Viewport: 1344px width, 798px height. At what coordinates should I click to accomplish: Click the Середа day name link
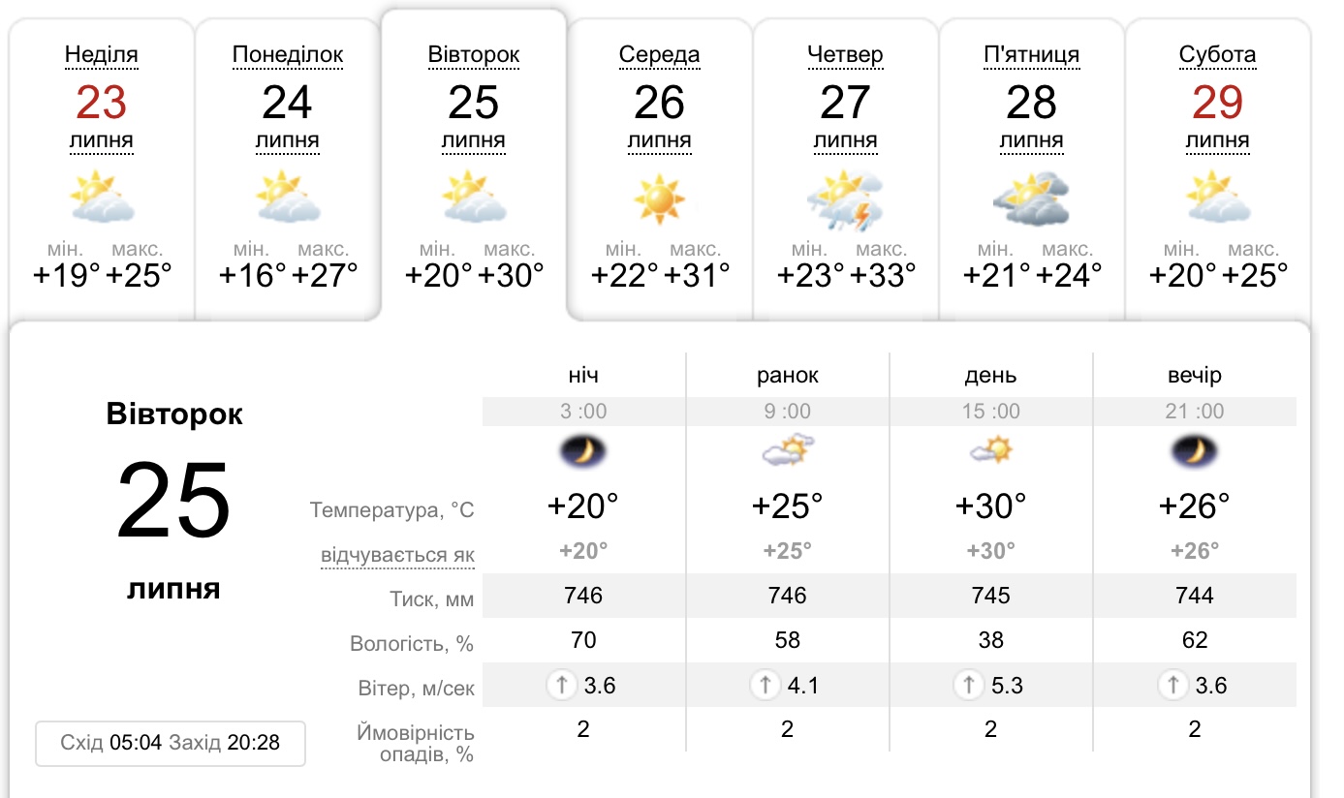[x=659, y=54]
